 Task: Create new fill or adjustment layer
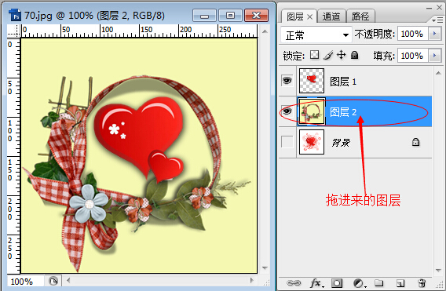click(359, 283)
